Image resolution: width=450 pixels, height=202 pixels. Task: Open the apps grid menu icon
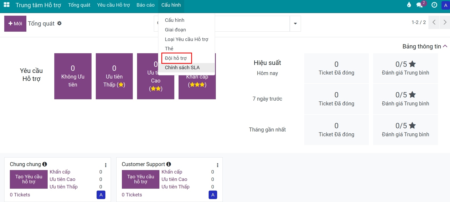pyautogui.click(x=6, y=5)
